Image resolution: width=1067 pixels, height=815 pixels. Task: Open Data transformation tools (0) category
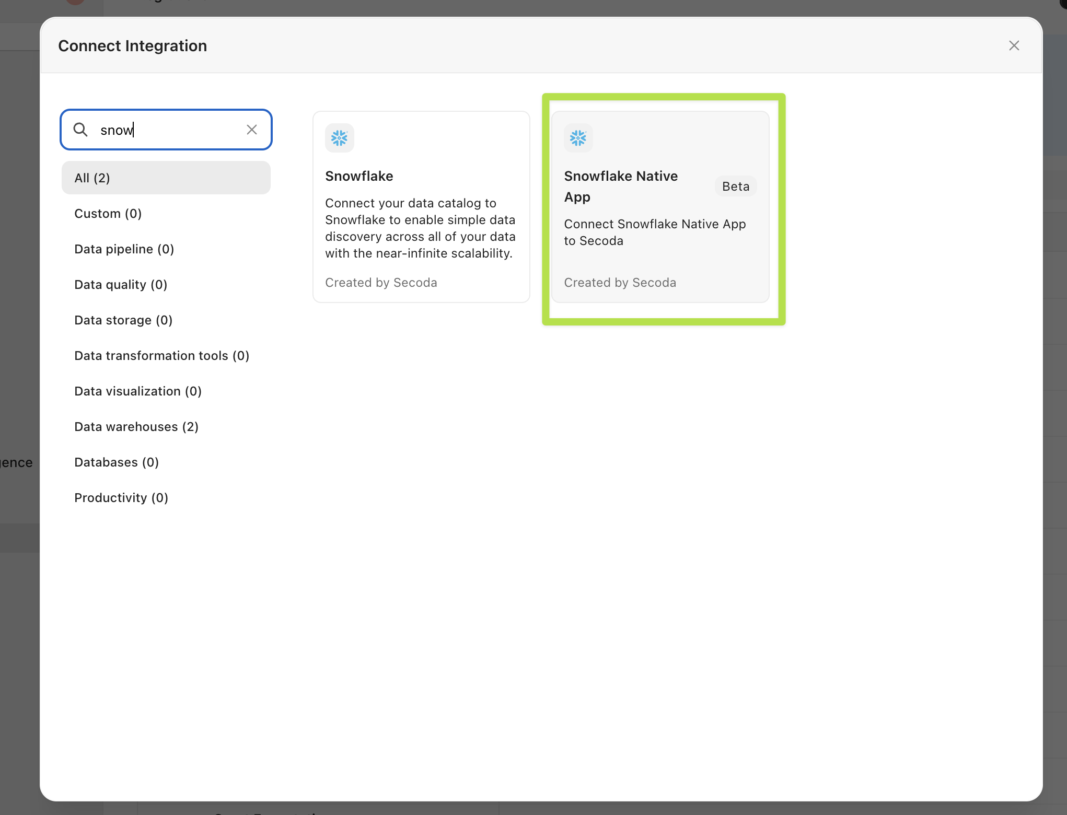tap(162, 355)
